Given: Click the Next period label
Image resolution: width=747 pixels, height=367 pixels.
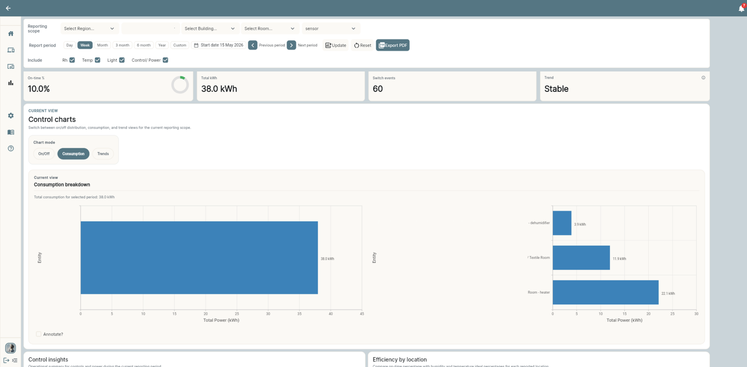Looking at the screenshot, I should coord(307,45).
